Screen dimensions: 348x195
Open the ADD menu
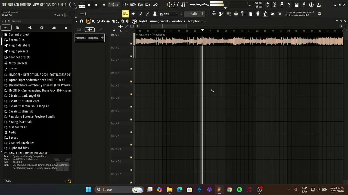click(17, 5)
